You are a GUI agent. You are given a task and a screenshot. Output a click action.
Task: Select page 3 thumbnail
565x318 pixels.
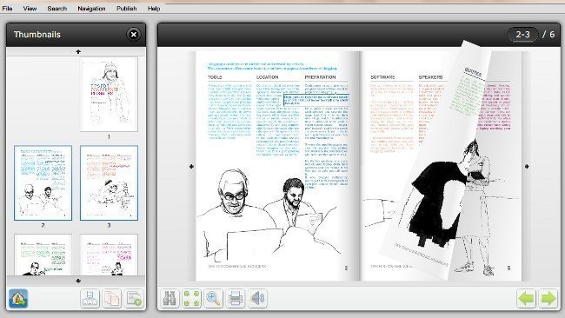tap(109, 183)
